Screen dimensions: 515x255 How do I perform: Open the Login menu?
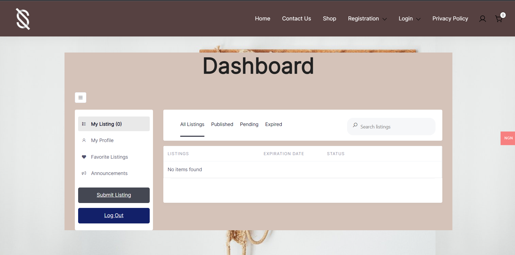pyautogui.click(x=406, y=19)
